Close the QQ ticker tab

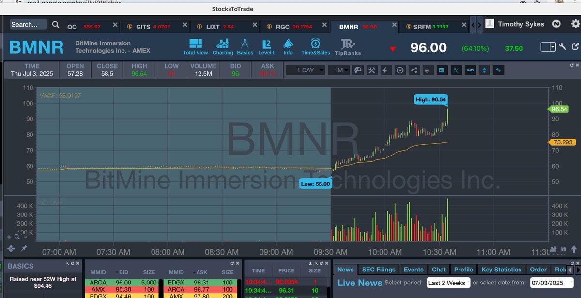(115, 24)
